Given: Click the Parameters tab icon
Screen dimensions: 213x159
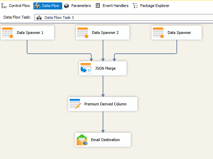Looking at the screenshot, I should (66, 6).
